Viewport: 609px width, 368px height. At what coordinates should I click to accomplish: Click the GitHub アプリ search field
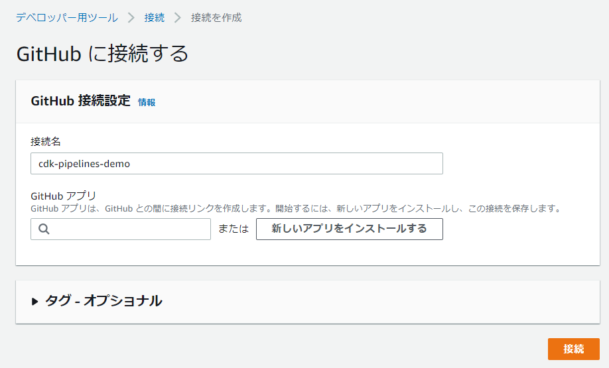(120, 229)
